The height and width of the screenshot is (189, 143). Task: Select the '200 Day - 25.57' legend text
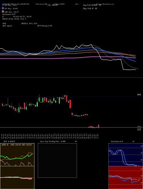point(11,12)
